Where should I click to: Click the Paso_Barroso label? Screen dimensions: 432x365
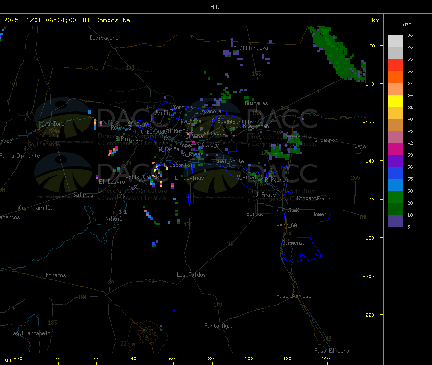click(x=294, y=296)
